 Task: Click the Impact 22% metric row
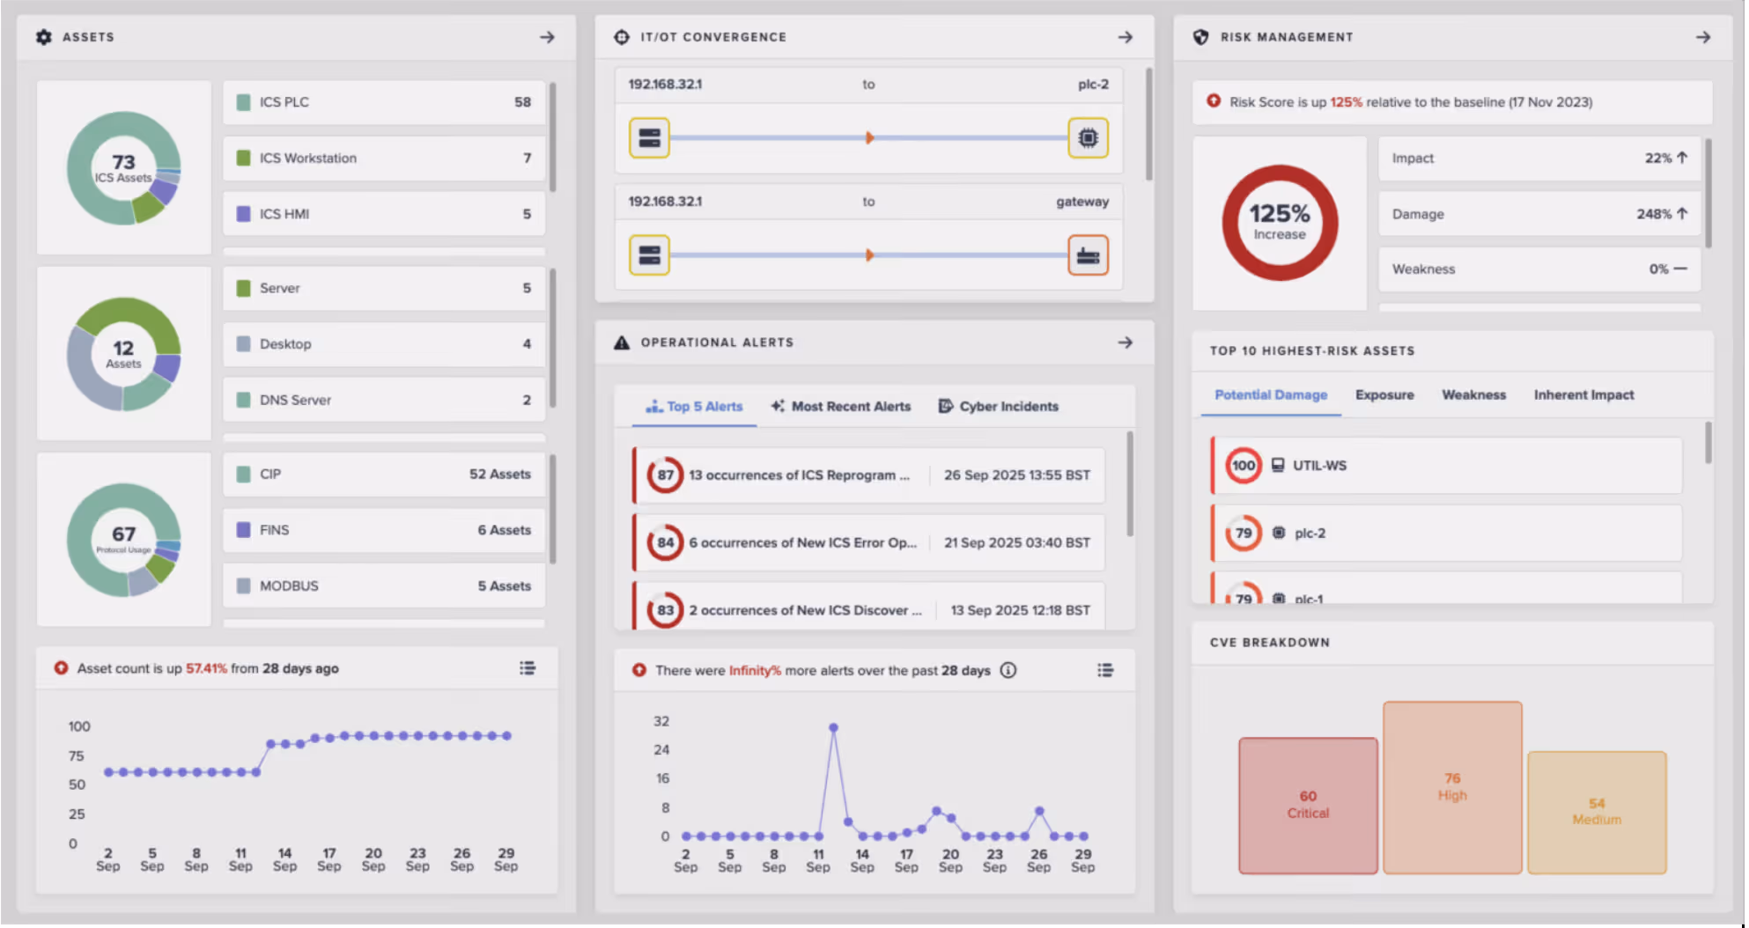tap(1539, 158)
